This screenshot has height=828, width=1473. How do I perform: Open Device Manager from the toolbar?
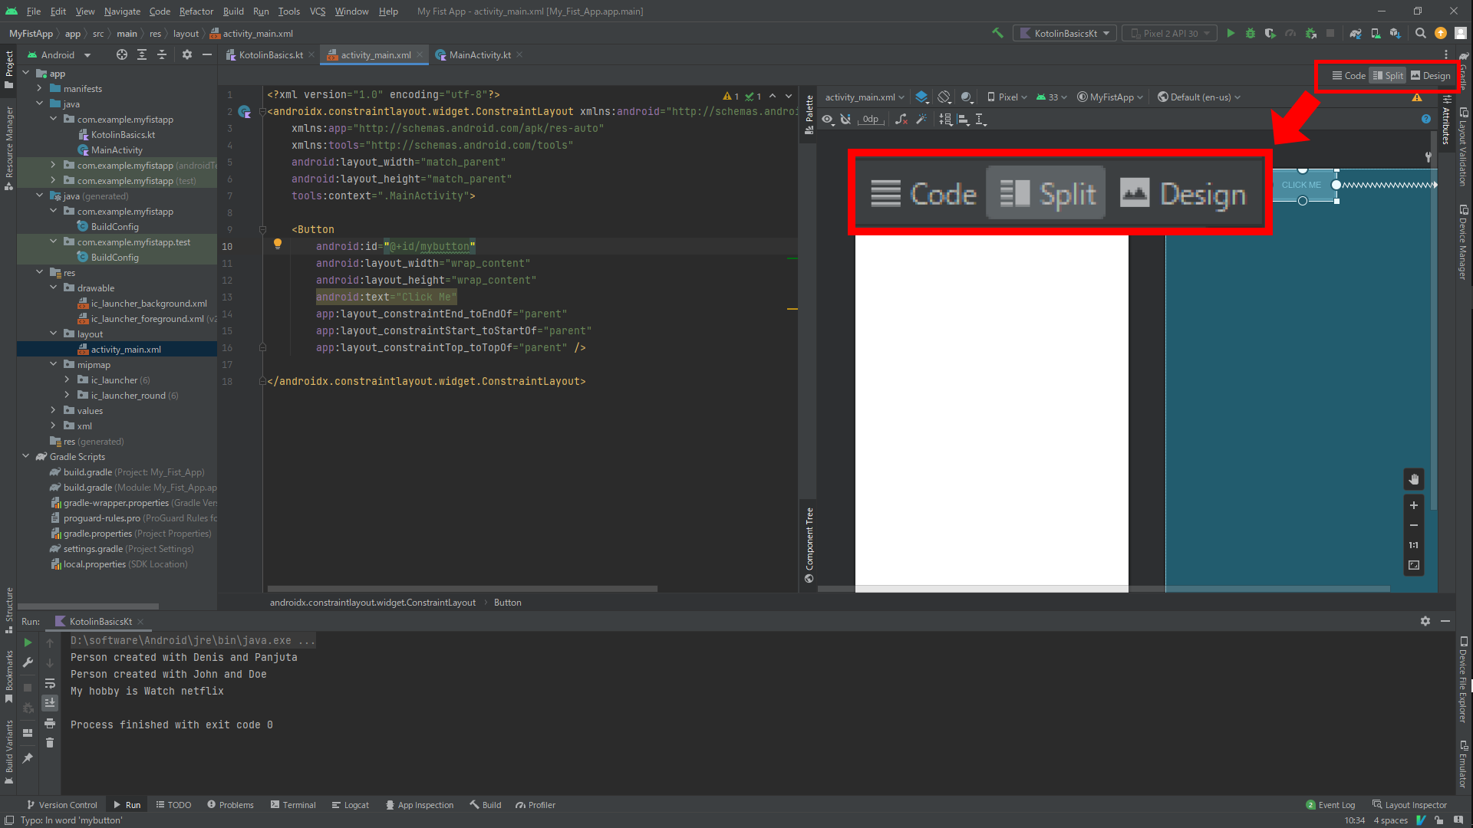point(1375,33)
